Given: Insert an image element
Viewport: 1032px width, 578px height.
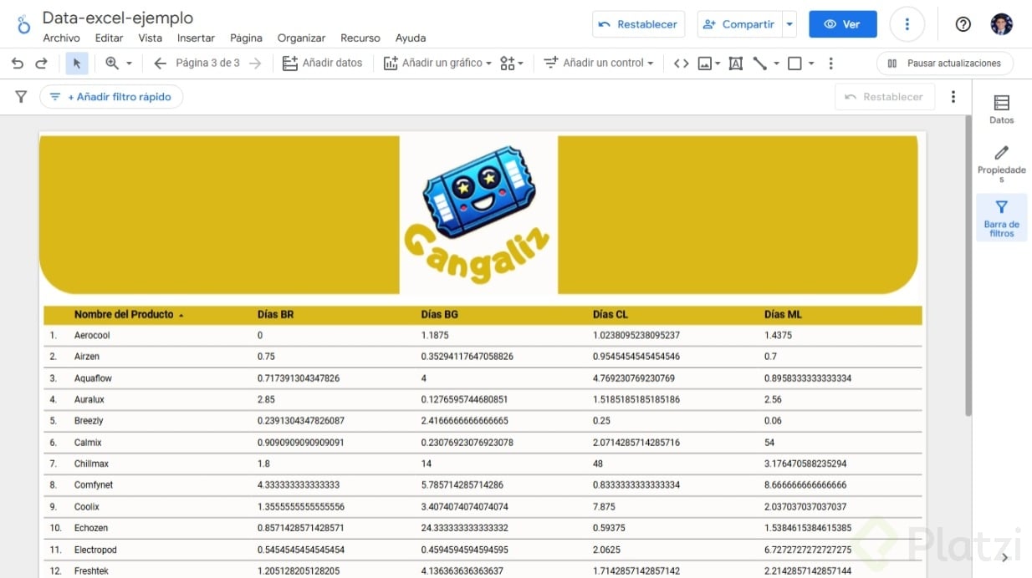Looking at the screenshot, I should 704,63.
